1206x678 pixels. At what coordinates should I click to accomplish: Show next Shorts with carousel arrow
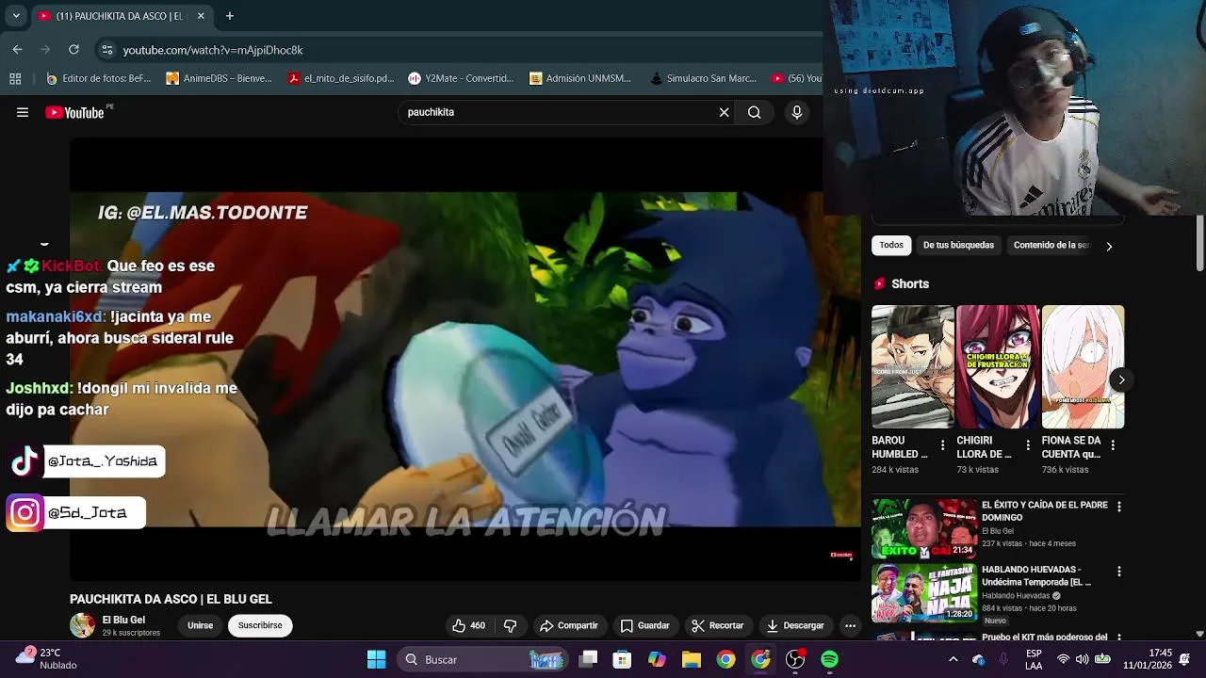click(1121, 379)
